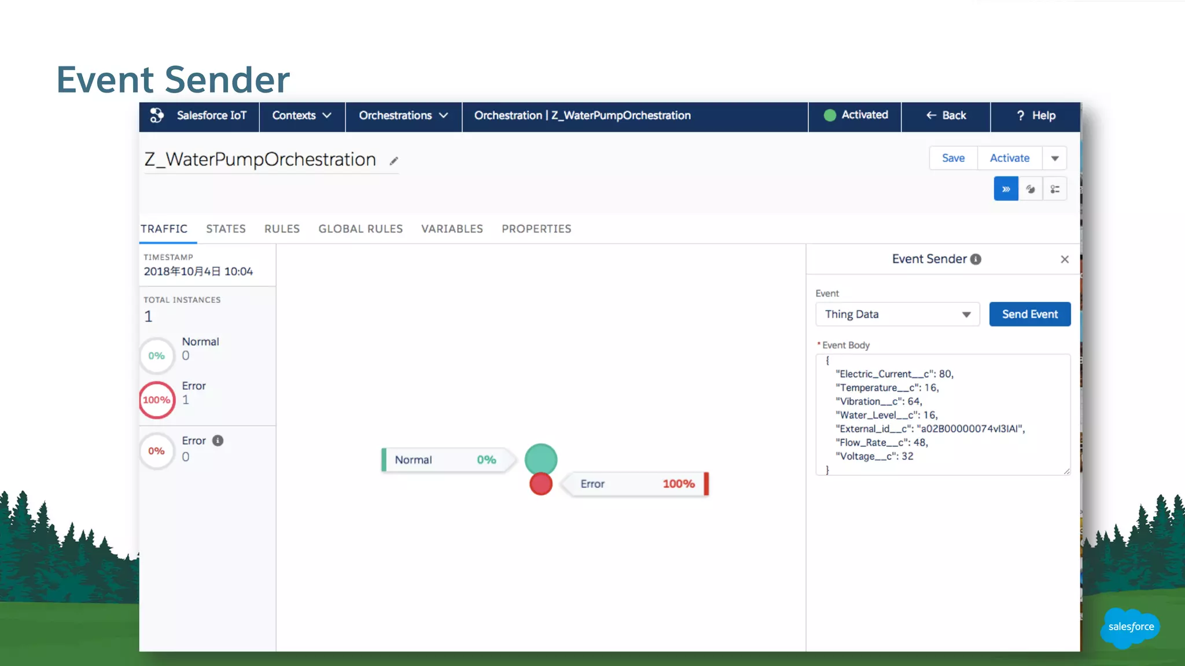The image size is (1185, 666).
Task: Click the info icon beside Event Sender title
Action: [976, 260]
